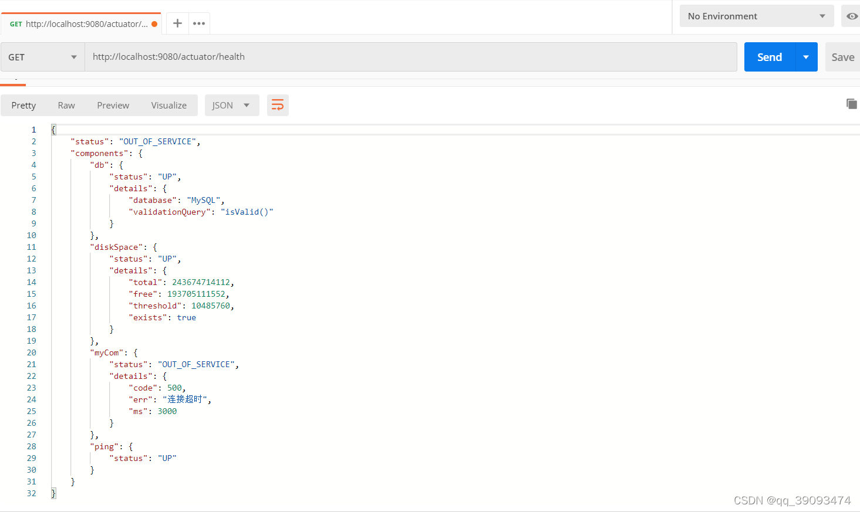
Task: Click the ping status "UP" on line 29
Action: (167, 458)
